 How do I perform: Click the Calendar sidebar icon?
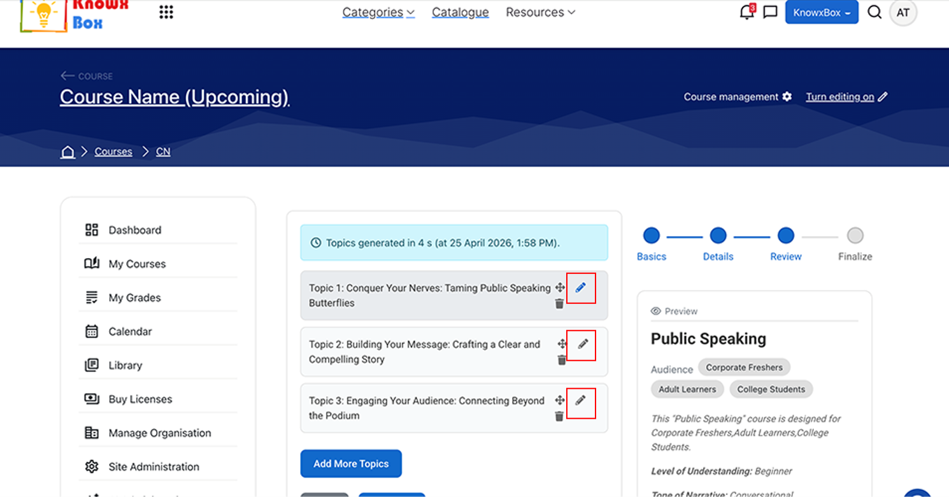[x=92, y=331]
